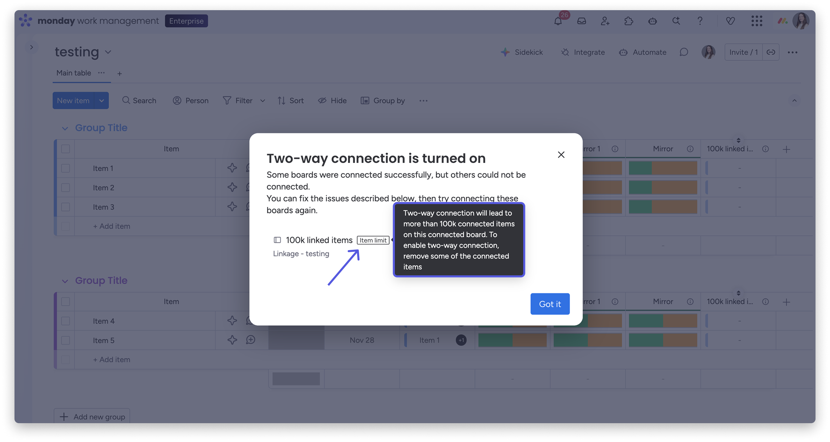The height and width of the screenshot is (442, 830).
Task: Open the help question mark icon
Action: point(700,21)
